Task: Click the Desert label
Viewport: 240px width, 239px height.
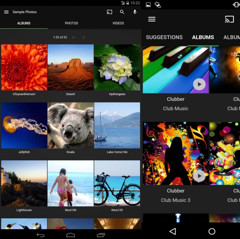Action: tap(71, 94)
